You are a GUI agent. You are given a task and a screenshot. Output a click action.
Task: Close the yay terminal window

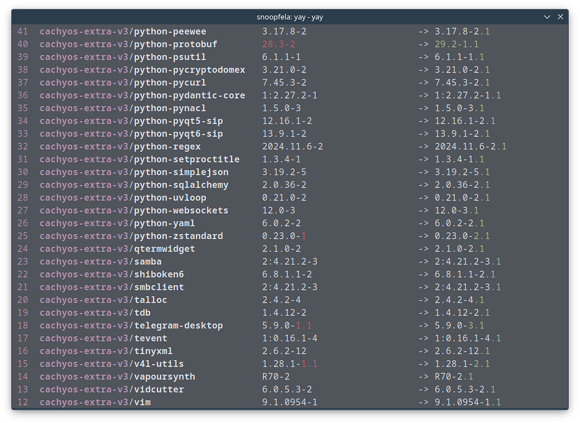point(560,17)
